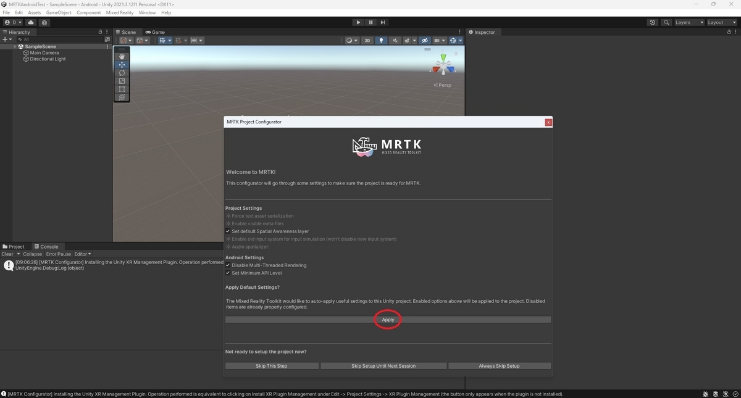This screenshot has width=741, height=398.
Task: Open the Undo history icon
Action: (653, 22)
